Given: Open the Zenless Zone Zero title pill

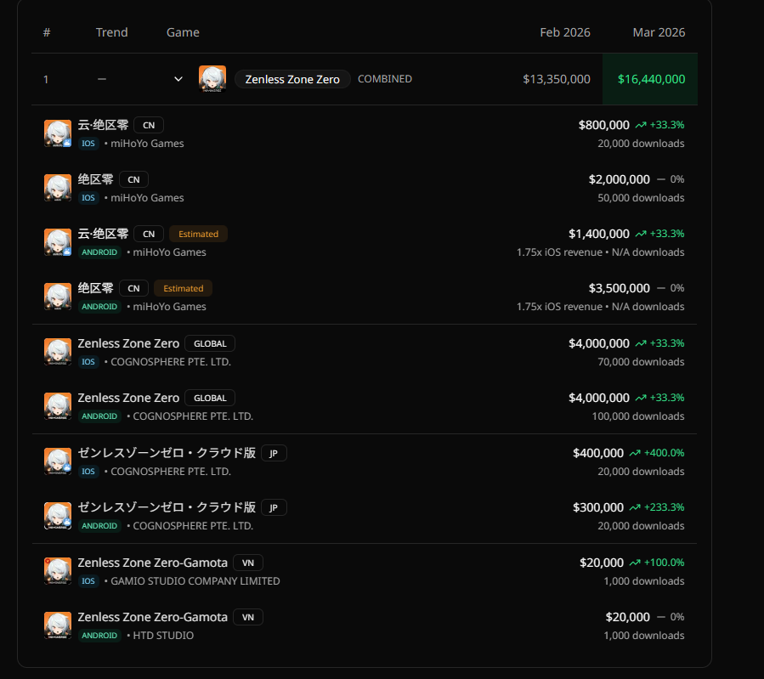Looking at the screenshot, I should pyautogui.click(x=292, y=79).
